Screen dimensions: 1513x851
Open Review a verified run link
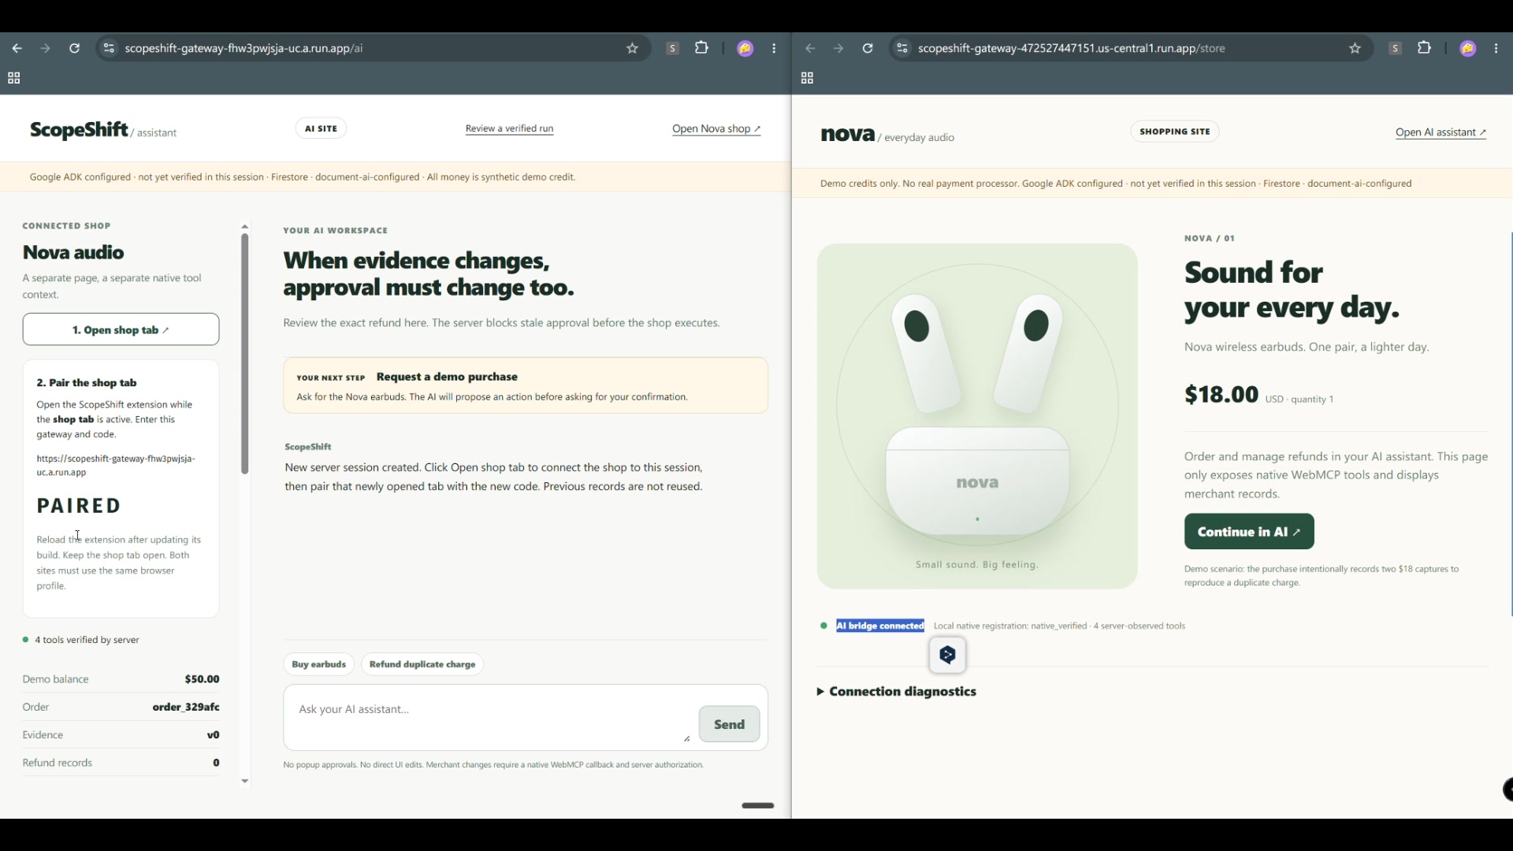[509, 128]
